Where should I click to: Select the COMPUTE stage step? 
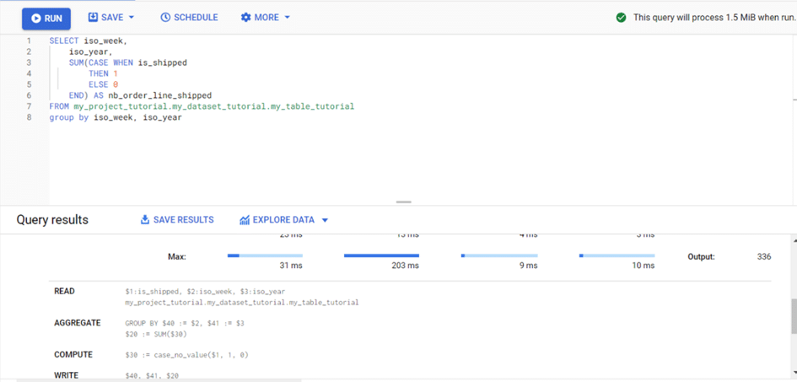click(73, 354)
